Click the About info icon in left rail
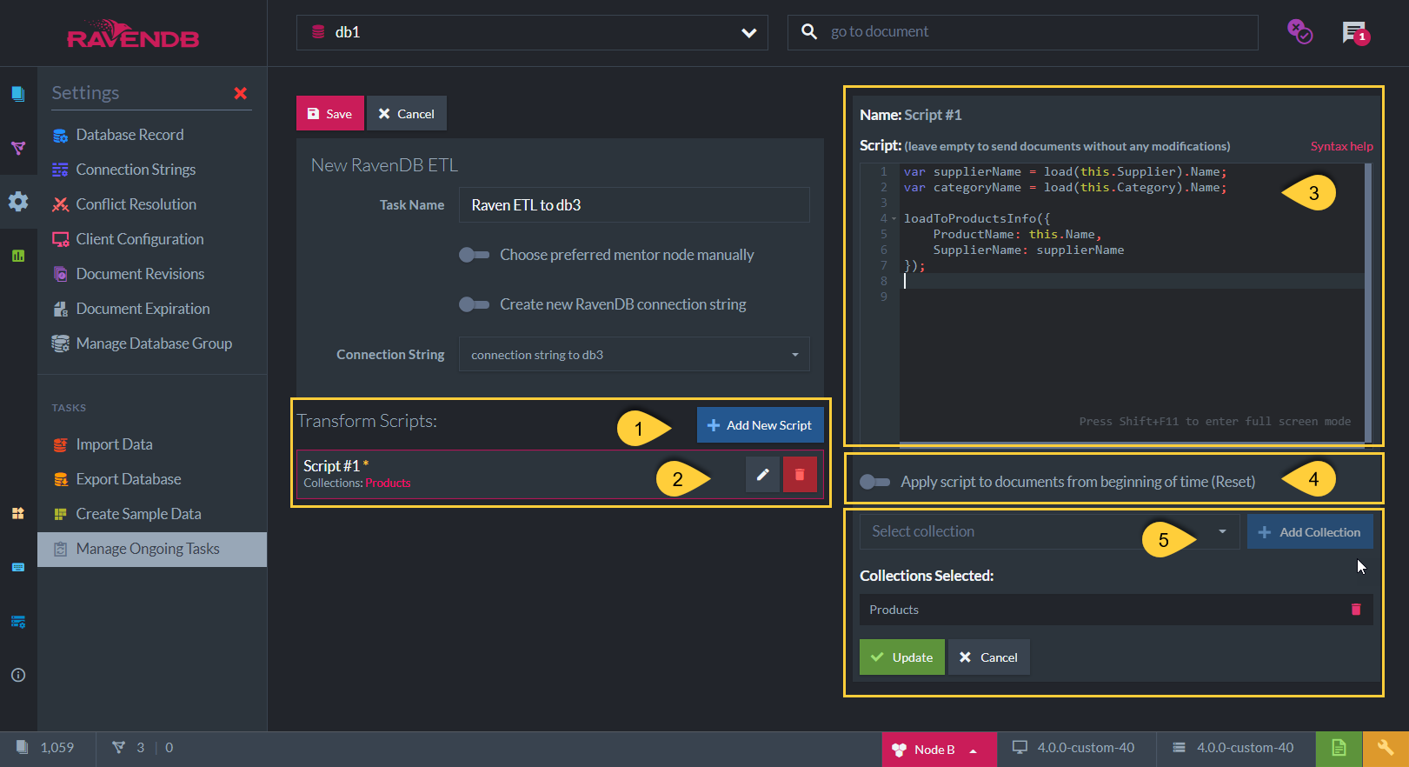The width and height of the screenshot is (1409, 767). click(18, 675)
